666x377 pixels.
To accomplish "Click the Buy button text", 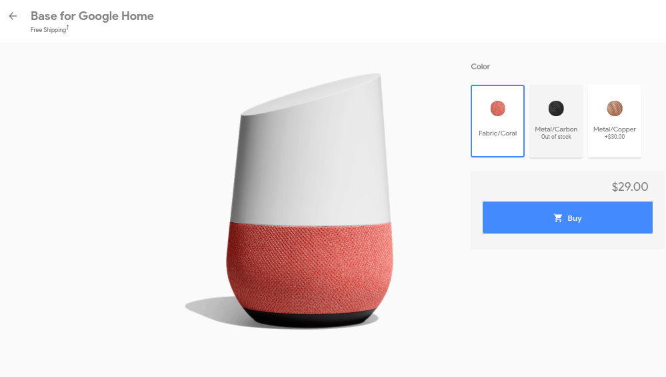I will coord(574,218).
